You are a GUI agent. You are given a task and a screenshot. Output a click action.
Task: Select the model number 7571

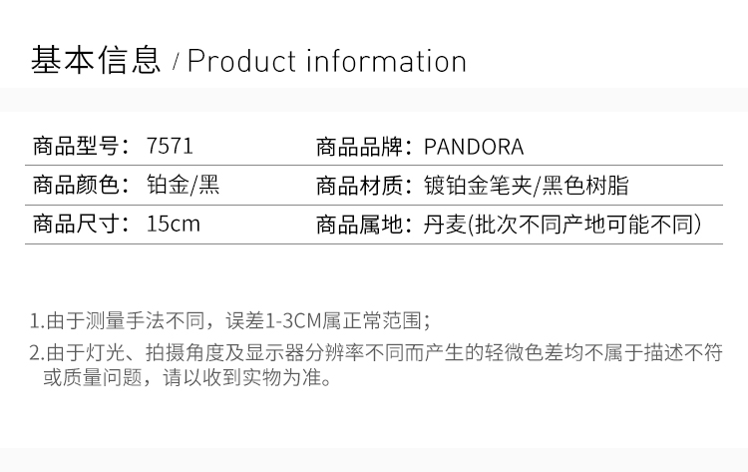(x=170, y=148)
